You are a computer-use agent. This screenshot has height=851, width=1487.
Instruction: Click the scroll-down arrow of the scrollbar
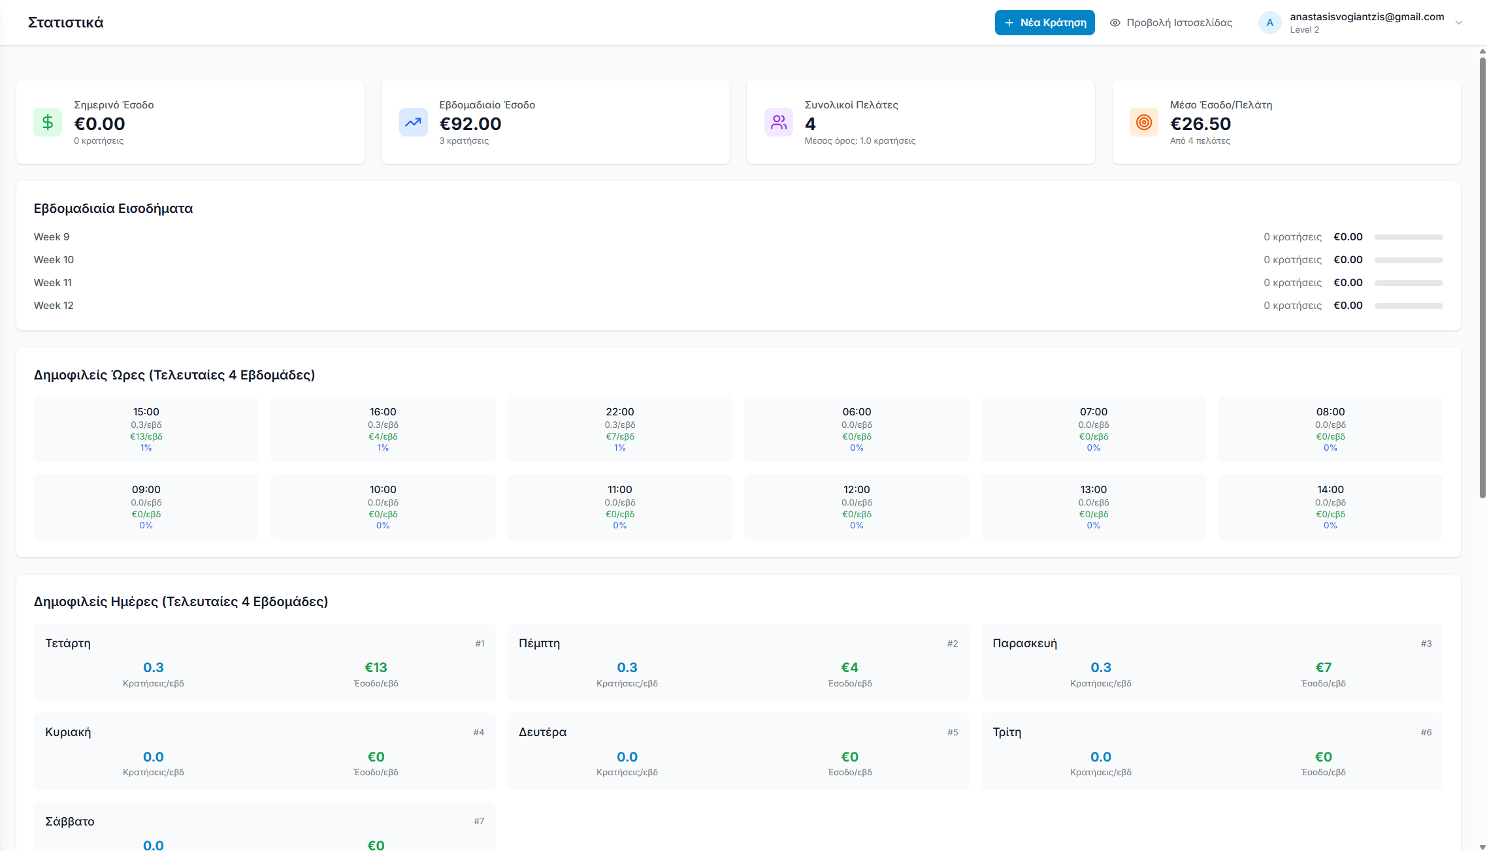tap(1482, 846)
